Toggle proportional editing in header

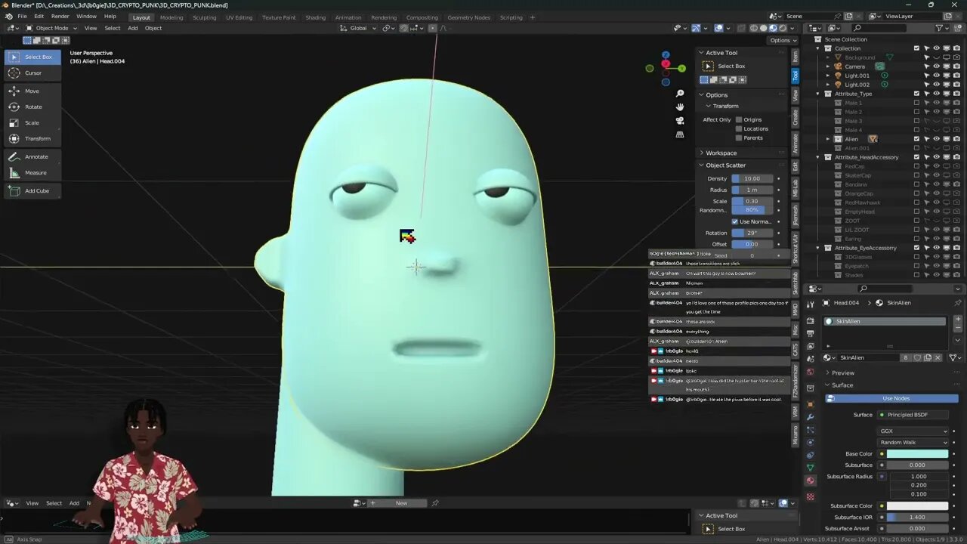tap(432, 28)
